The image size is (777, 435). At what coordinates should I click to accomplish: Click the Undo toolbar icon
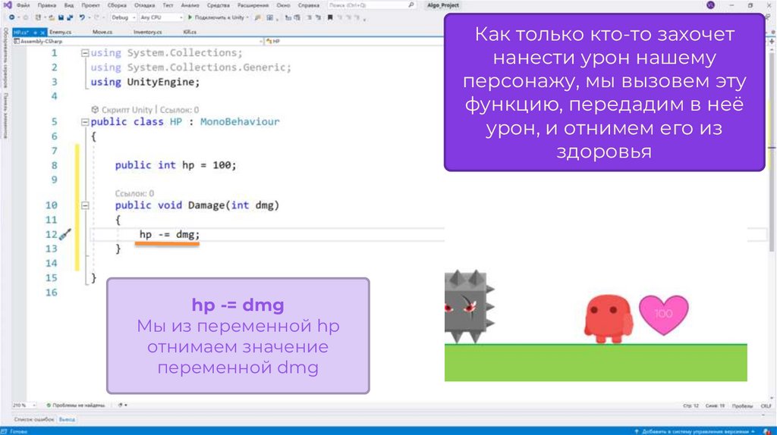pyautogui.click(x=82, y=17)
